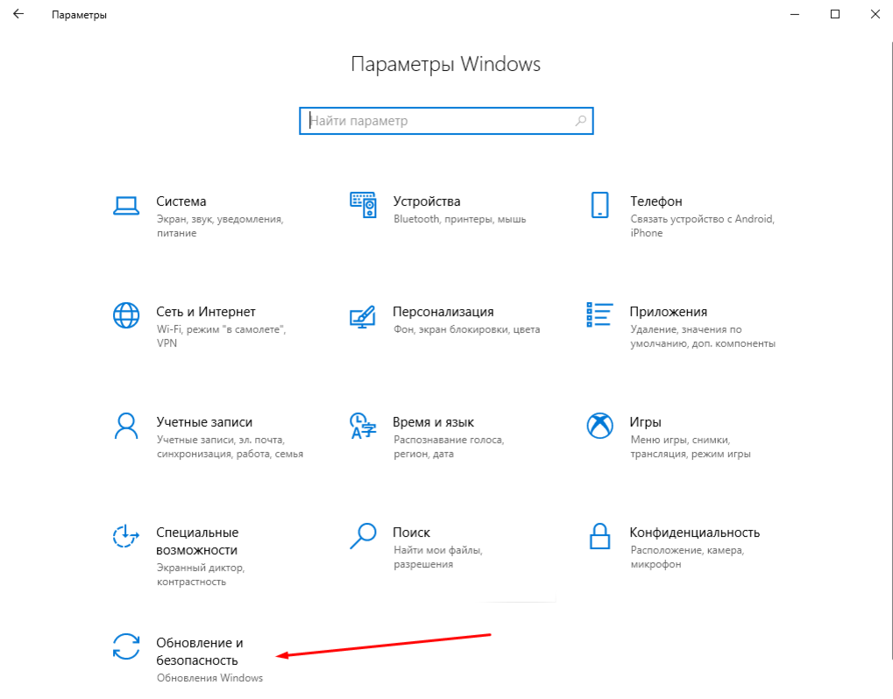The height and width of the screenshot is (699, 893).
Task: Open the Конфиденциальность settings title
Action: tap(695, 533)
